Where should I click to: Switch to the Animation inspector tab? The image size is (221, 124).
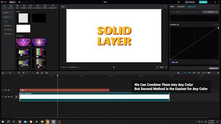click(x=181, y=7)
